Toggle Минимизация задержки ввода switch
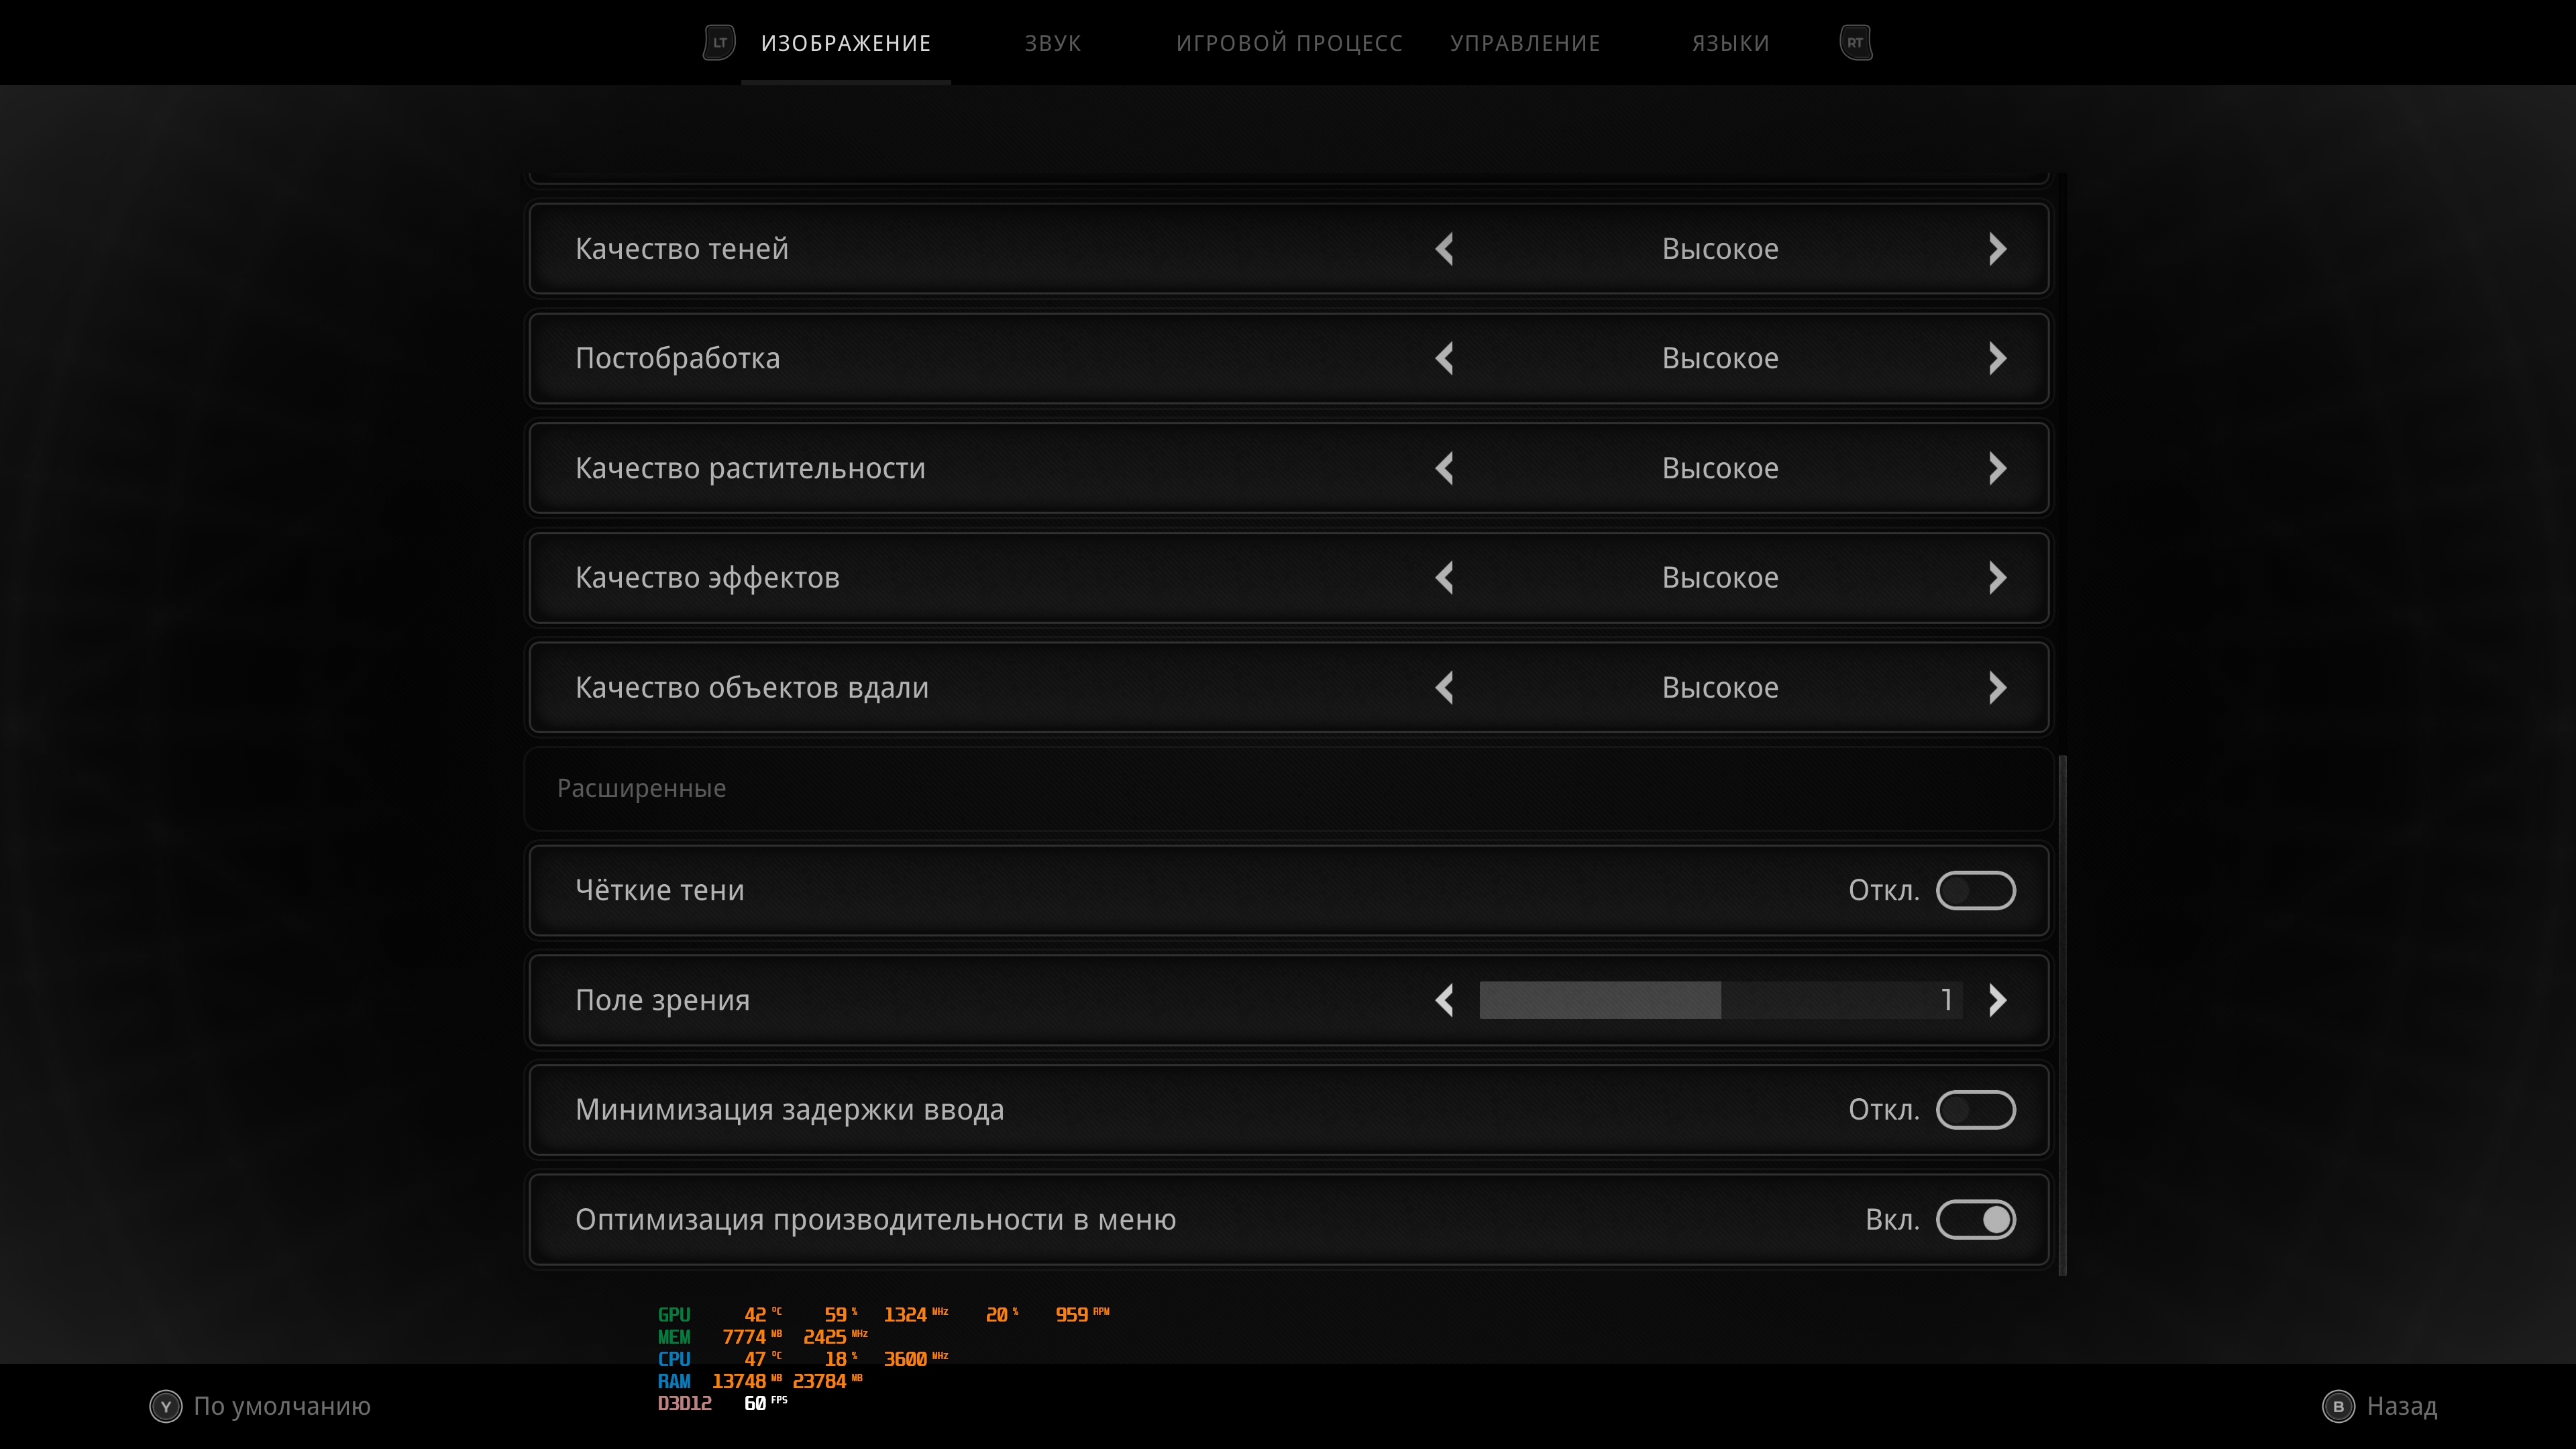Viewport: 2576px width, 1449px height. pyautogui.click(x=1975, y=1110)
